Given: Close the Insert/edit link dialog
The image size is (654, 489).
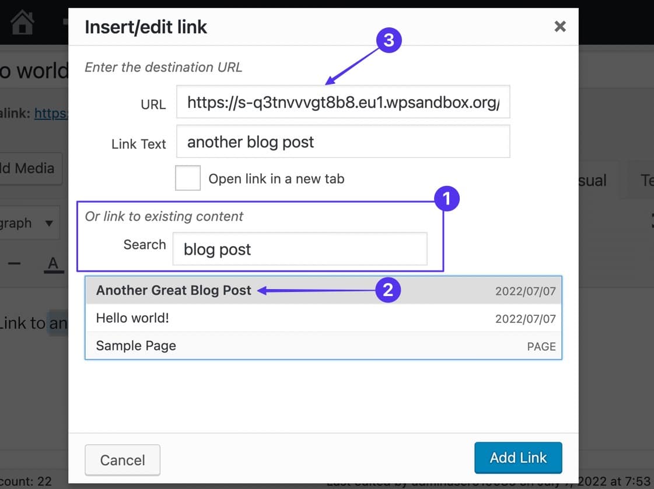Looking at the screenshot, I should tap(559, 26).
